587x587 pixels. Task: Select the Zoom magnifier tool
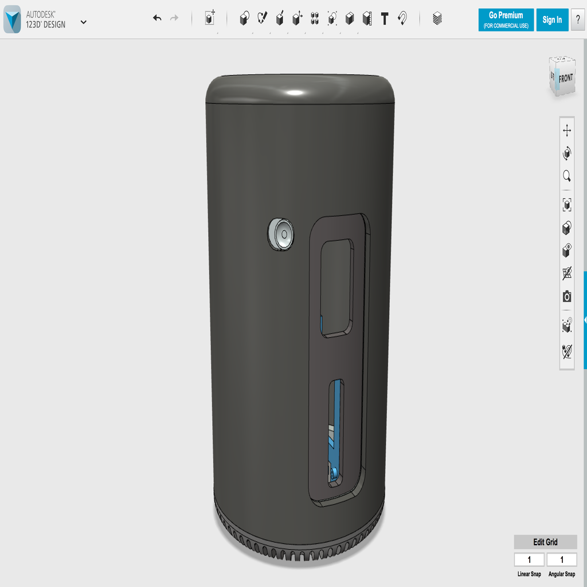567,176
